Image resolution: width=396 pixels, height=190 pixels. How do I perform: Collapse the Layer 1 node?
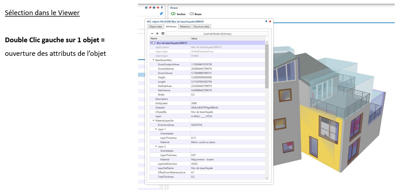click(x=156, y=129)
